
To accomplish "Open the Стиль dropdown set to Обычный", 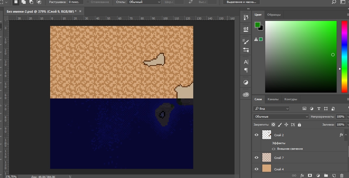I will coord(144,2).
